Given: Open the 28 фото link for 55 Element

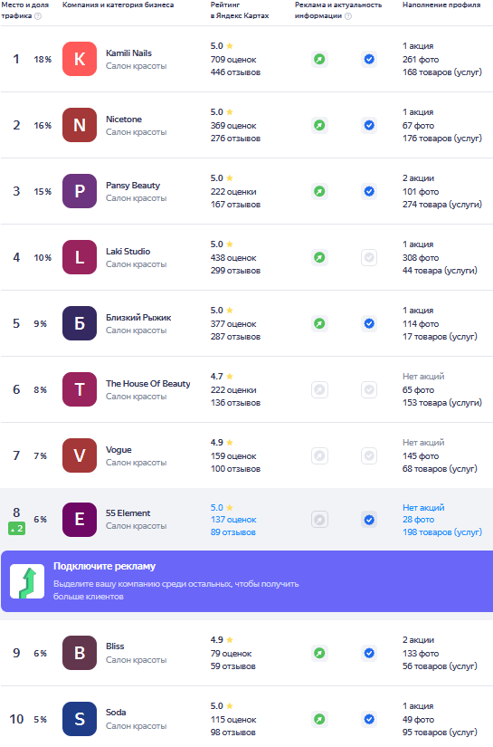Looking at the screenshot, I should (x=418, y=520).
